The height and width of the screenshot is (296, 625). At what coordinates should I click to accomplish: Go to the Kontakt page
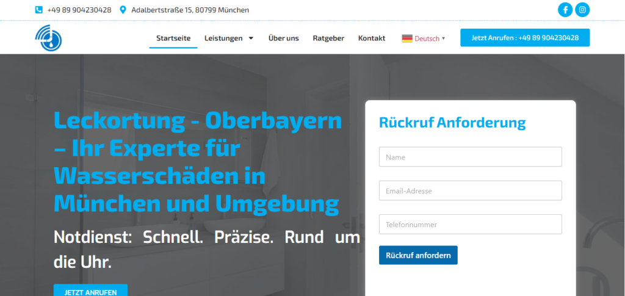pos(372,38)
